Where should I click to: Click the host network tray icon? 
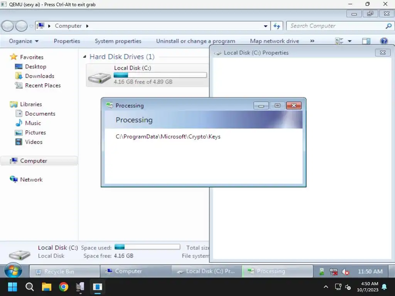[x=338, y=287]
